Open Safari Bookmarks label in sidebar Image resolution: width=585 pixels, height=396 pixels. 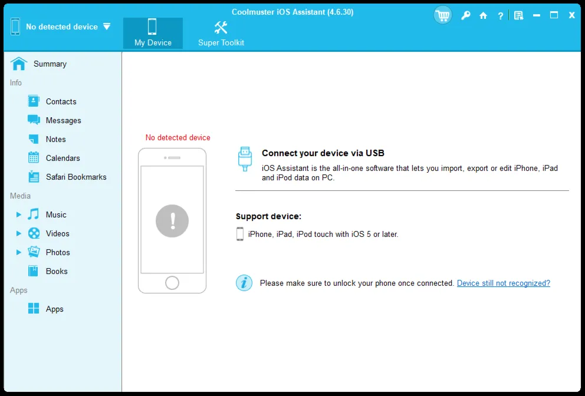76,177
